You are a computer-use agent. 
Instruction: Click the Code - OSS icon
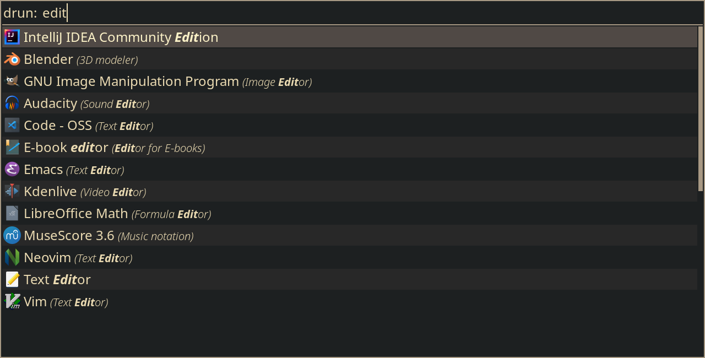tap(12, 125)
